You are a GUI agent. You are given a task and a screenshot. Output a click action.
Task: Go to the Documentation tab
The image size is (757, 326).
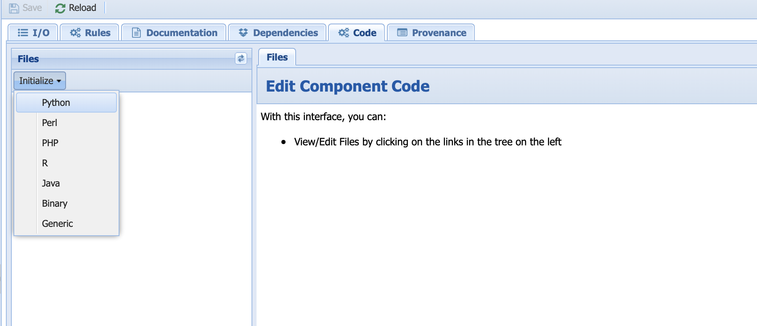[174, 33]
